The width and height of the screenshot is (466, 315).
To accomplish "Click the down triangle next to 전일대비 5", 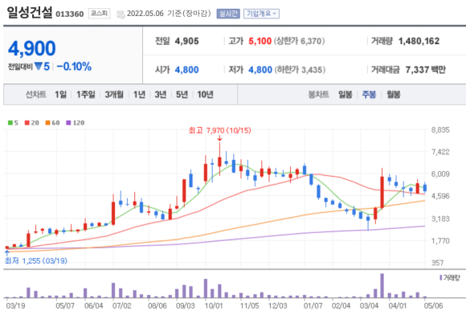I will (x=39, y=66).
